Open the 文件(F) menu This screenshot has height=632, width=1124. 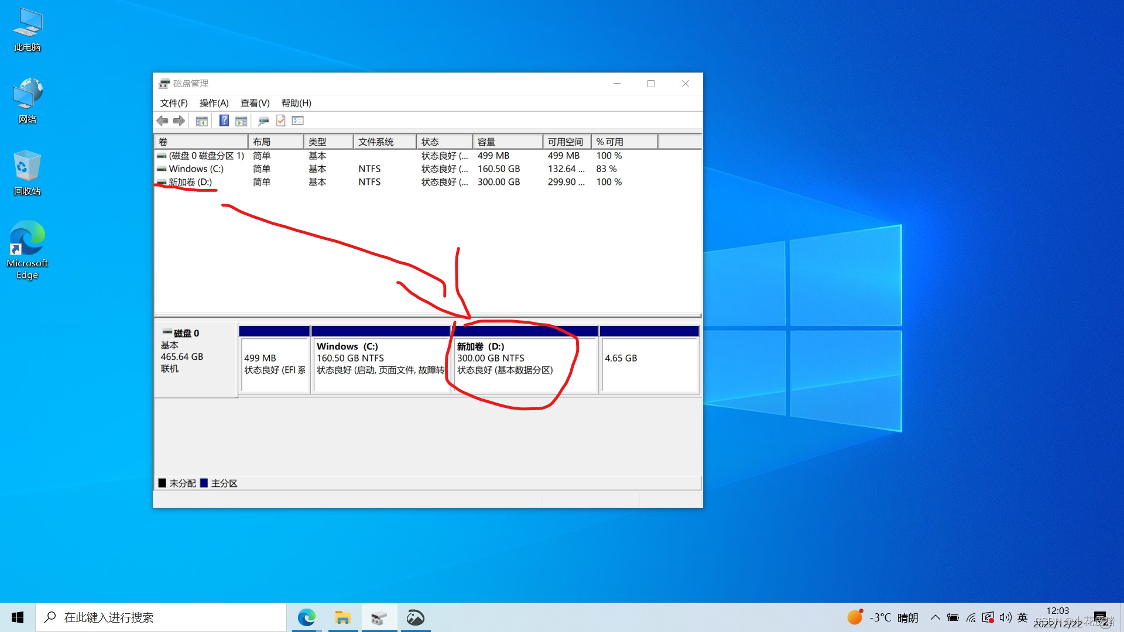[174, 103]
